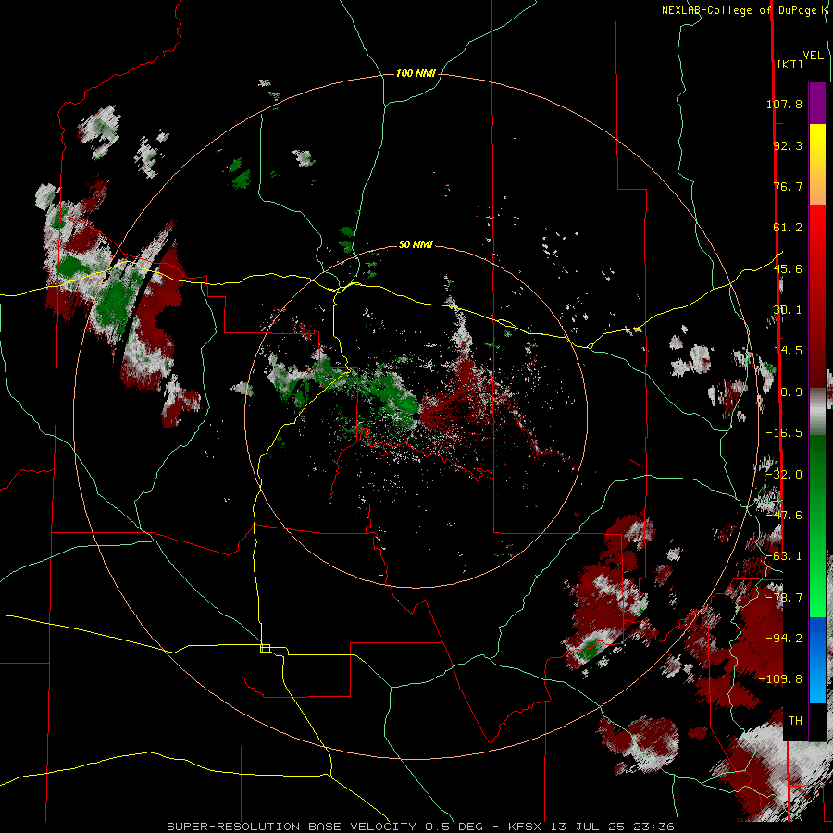Pick the blue segment of the color bar

coord(817,660)
